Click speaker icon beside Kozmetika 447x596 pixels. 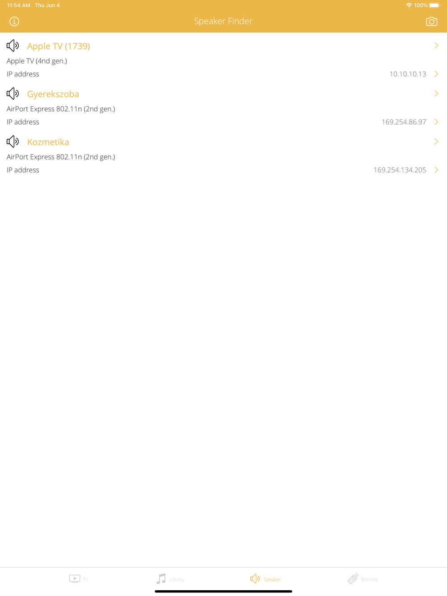click(x=13, y=142)
